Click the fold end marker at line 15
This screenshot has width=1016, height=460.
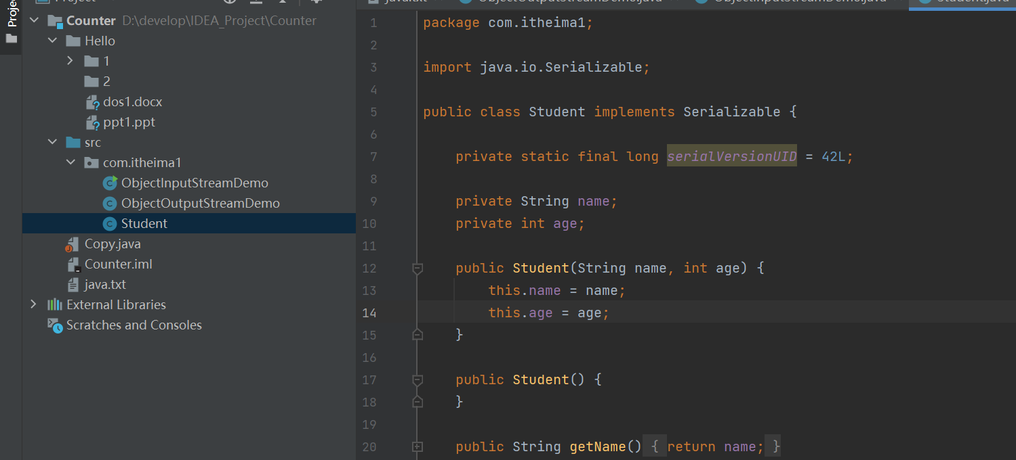pyautogui.click(x=418, y=334)
